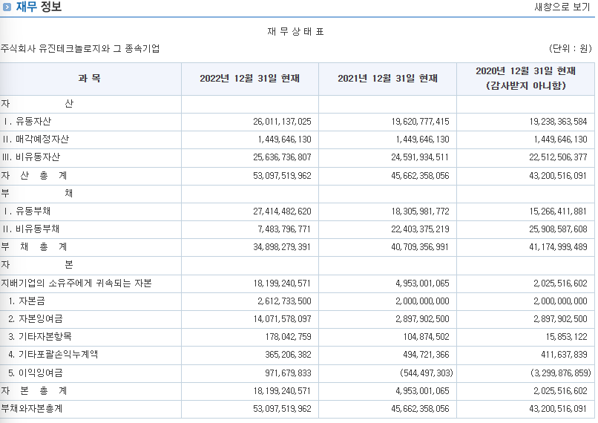Select the 재무상태표 title text
Screen dimensions: 598x423
tap(295, 32)
